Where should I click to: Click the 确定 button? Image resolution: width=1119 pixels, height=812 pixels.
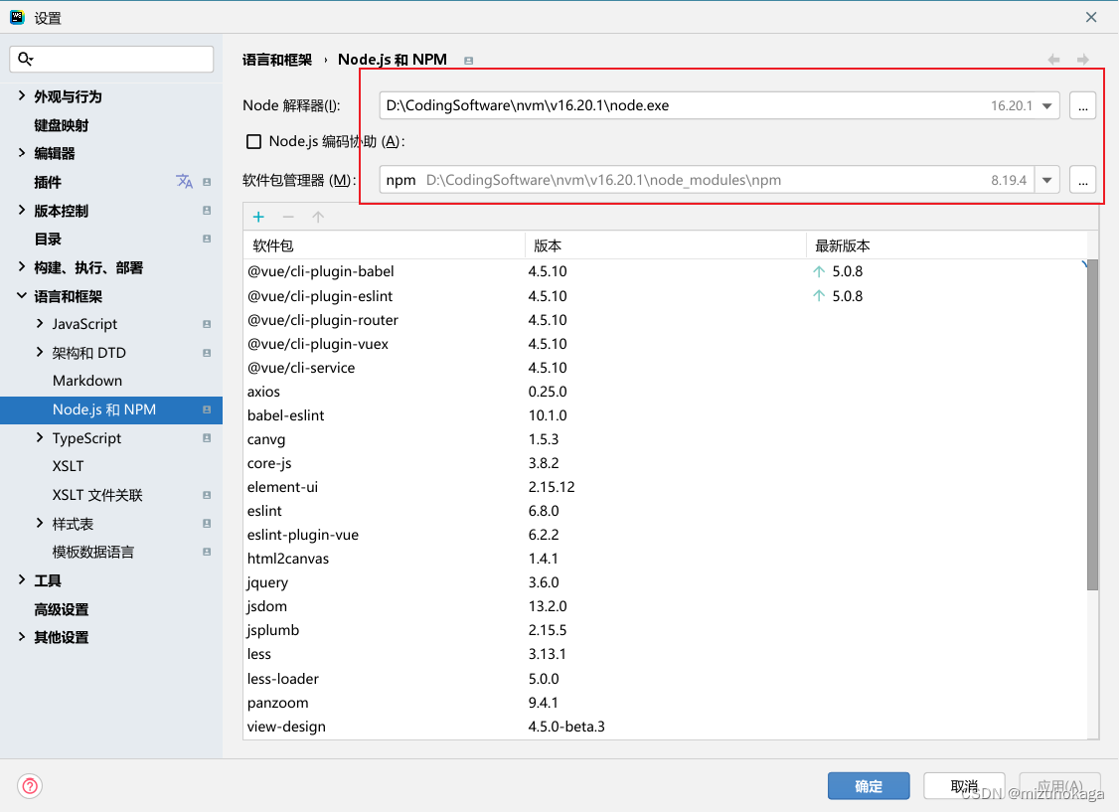869,786
